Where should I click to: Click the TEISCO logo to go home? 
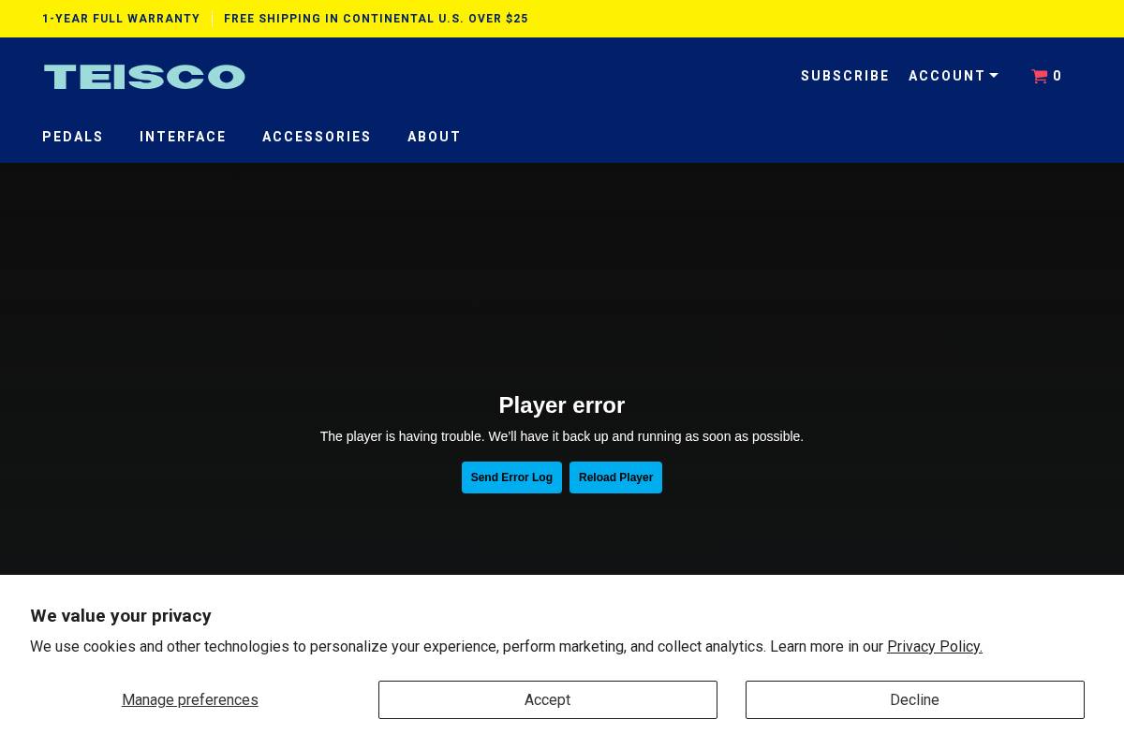point(143,76)
